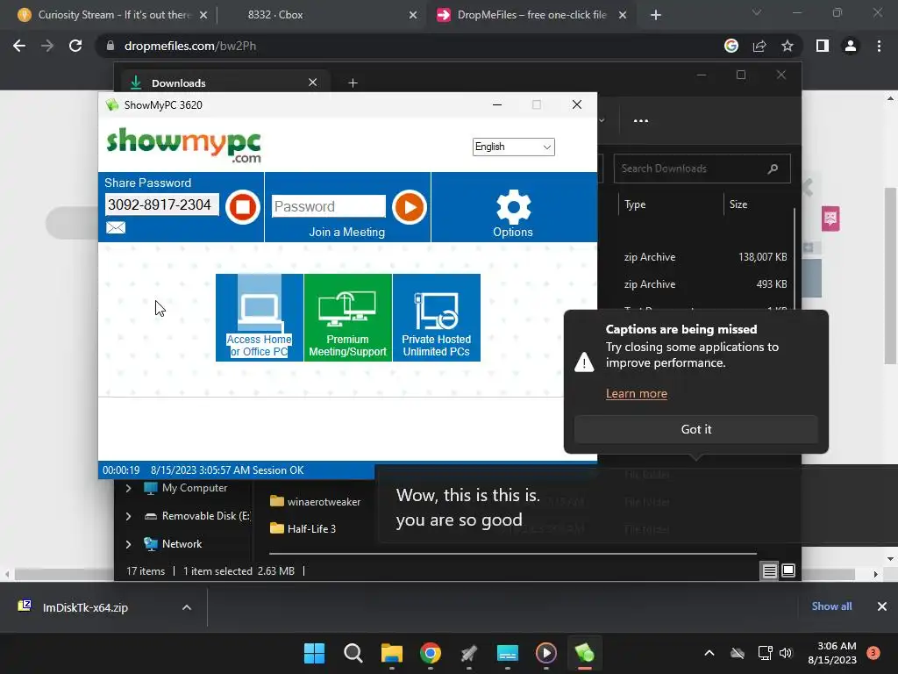Image resolution: width=898 pixels, height=674 pixels.
Task: Open Private Hosted Unlimited PCs tile
Action: pyautogui.click(x=437, y=318)
